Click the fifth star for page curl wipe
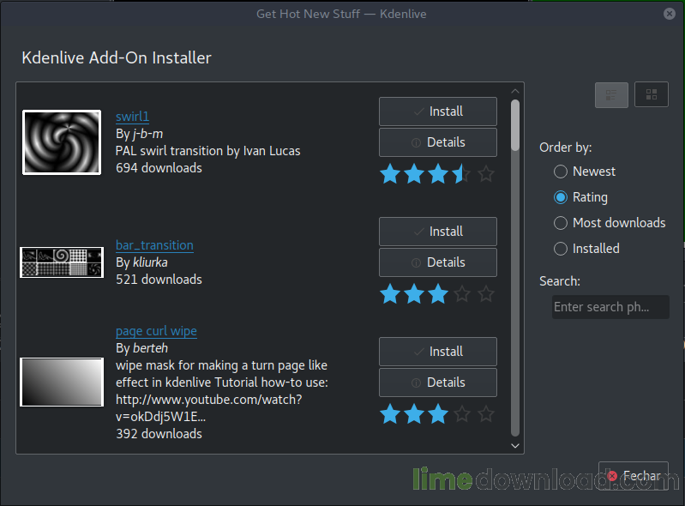685x506 pixels. (x=486, y=414)
